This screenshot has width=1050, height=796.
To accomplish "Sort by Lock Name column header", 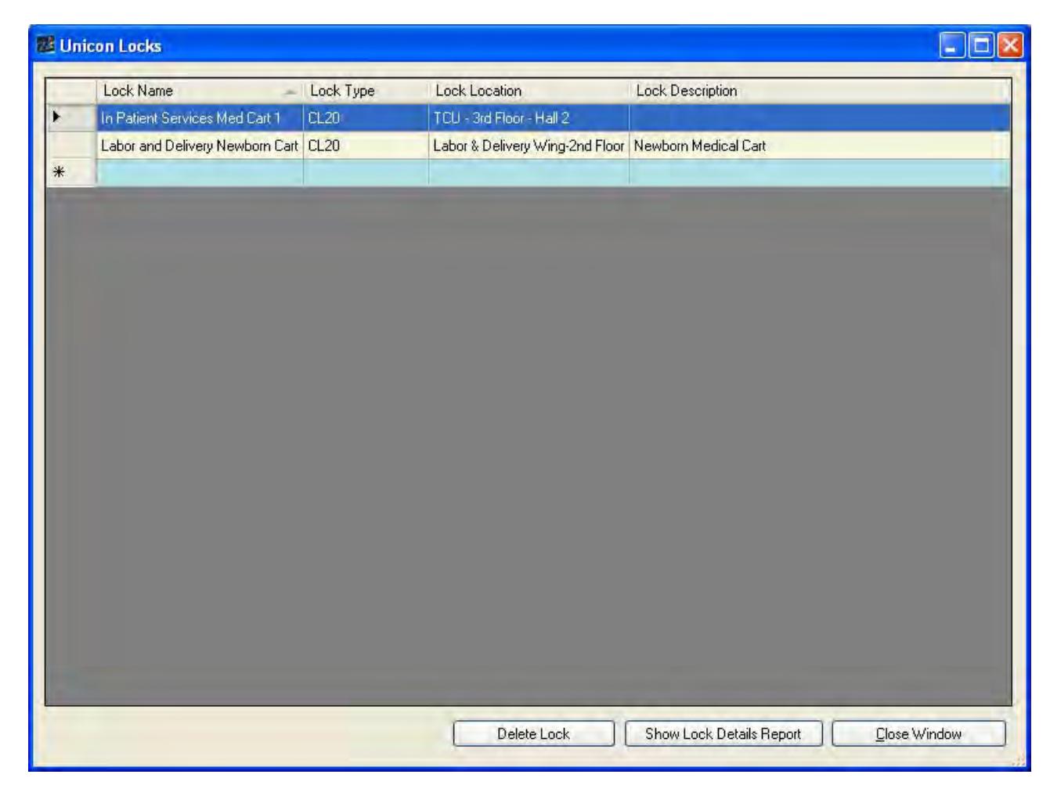I will pyautogui.click(x=200, y=91).
